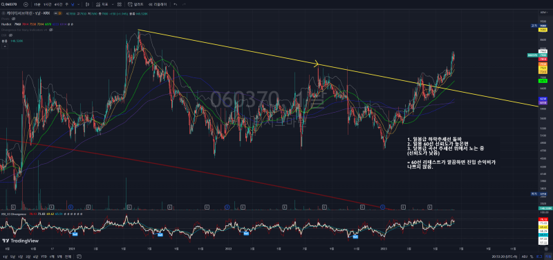The width and height of the screenshot is (553, 260).
Task: Set range to 3달
Action: point(28,257)
